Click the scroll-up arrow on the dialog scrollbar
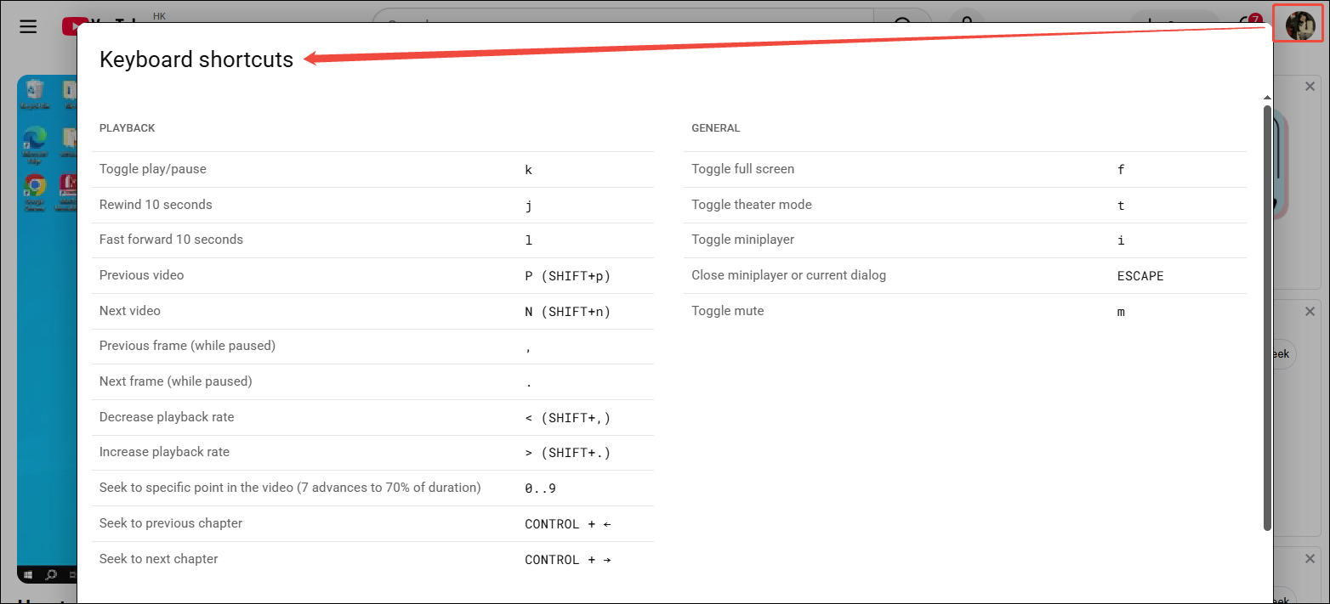Viewport: 1330px width, 604px height. 1268,97
